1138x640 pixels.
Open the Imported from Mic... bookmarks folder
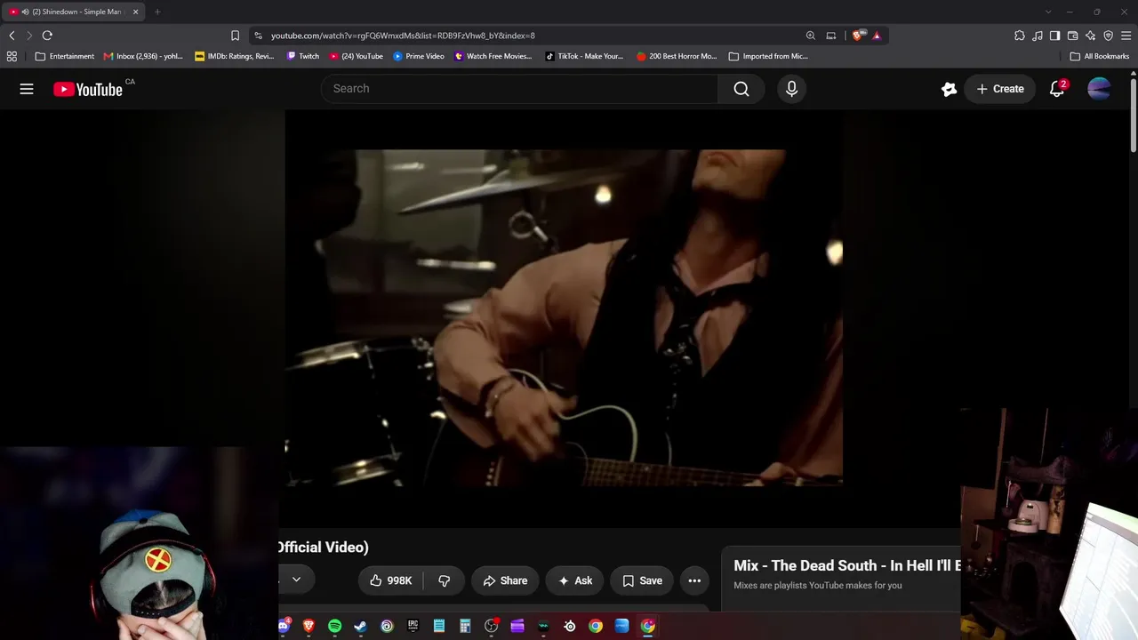768,56
